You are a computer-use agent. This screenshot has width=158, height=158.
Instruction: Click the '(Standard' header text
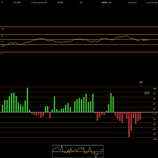tap(132, 3)
